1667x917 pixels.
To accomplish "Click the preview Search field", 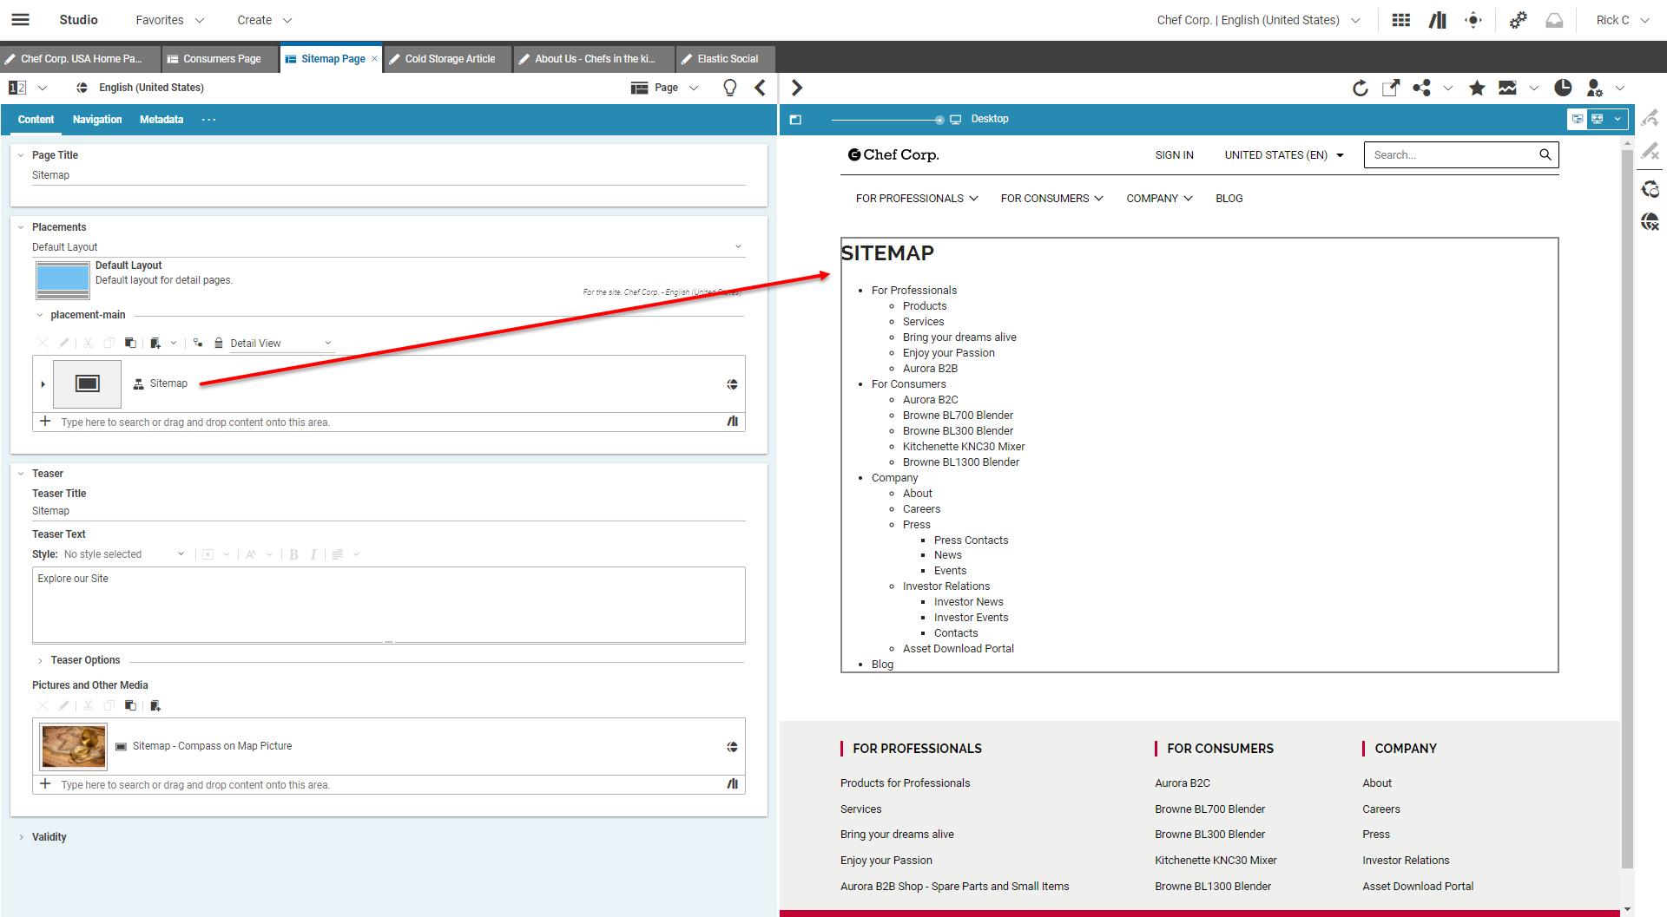I will click(1461, 155).
